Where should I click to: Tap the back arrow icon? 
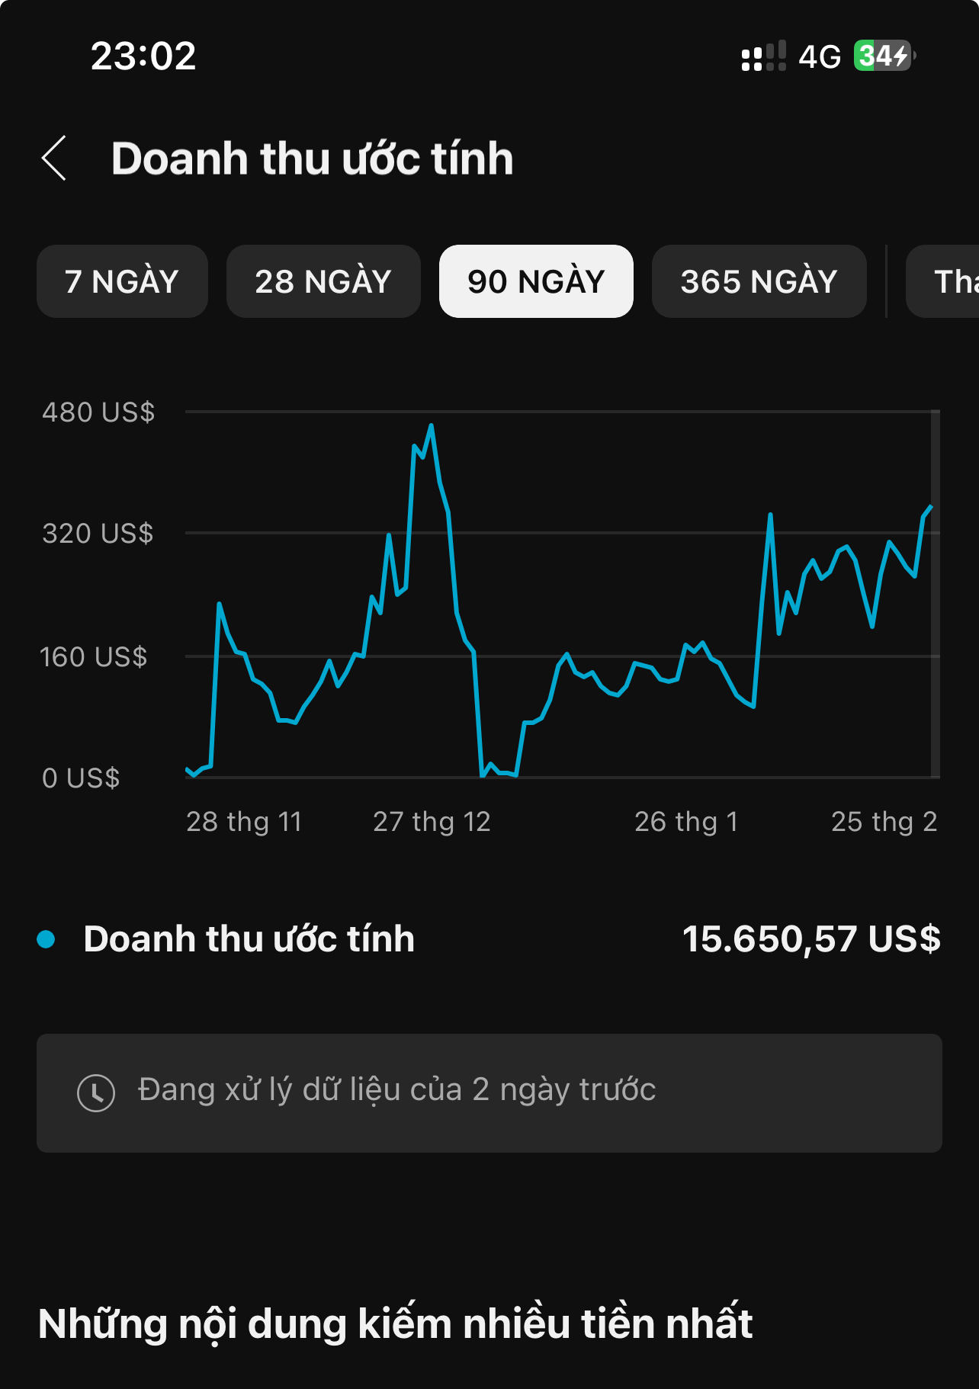click(x=54, y=159)
